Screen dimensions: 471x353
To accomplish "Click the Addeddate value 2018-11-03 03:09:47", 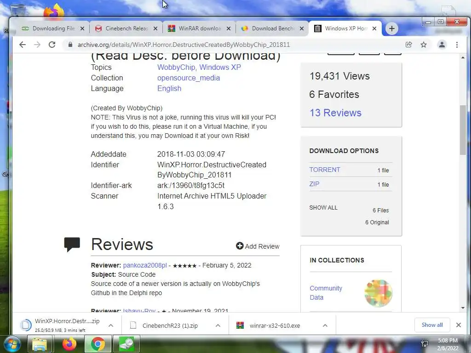I will [191, 154].
